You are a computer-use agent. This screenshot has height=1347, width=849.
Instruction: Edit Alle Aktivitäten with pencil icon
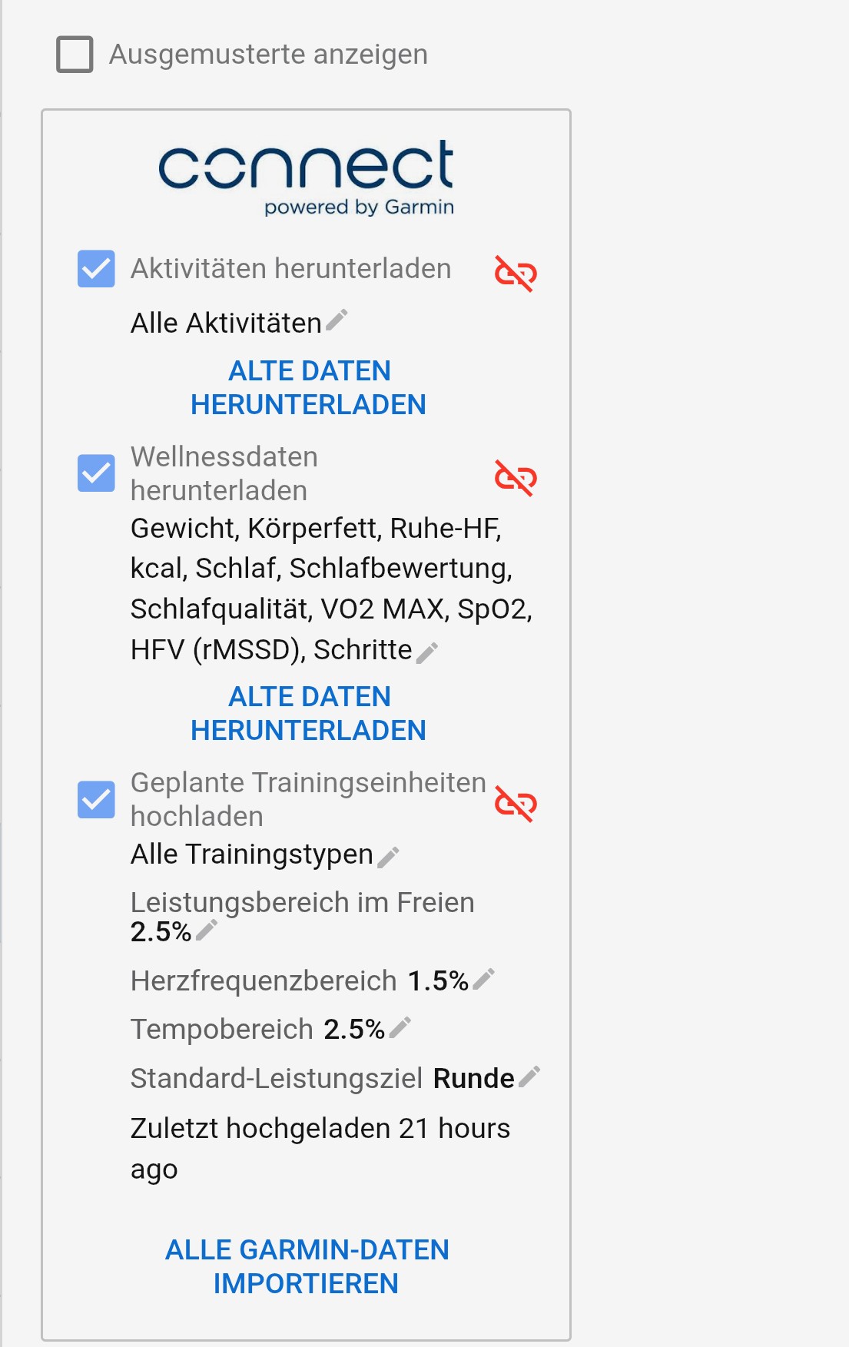click(337, 320)
